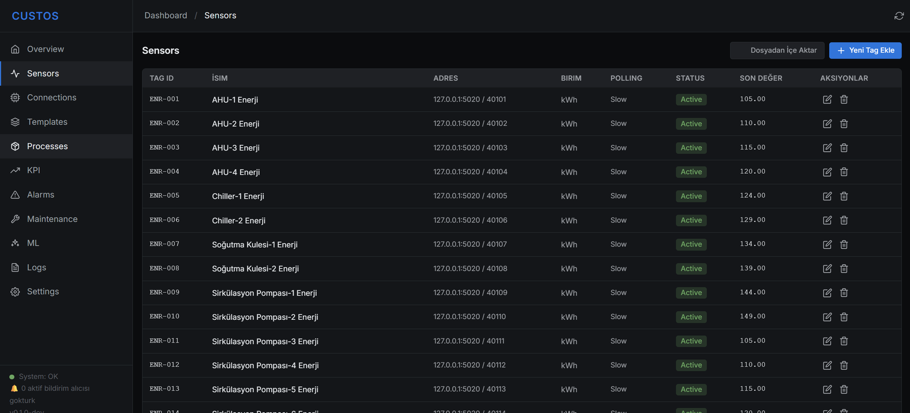910x413 pixels.
Task: Edit Sirkülasyon Pompası-1 Enerji sensor
Action: click(x=828, y=293)
